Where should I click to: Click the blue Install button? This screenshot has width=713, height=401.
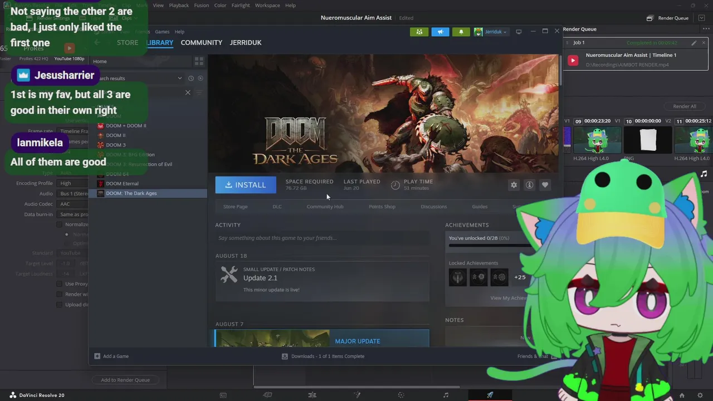pos(246,185)
